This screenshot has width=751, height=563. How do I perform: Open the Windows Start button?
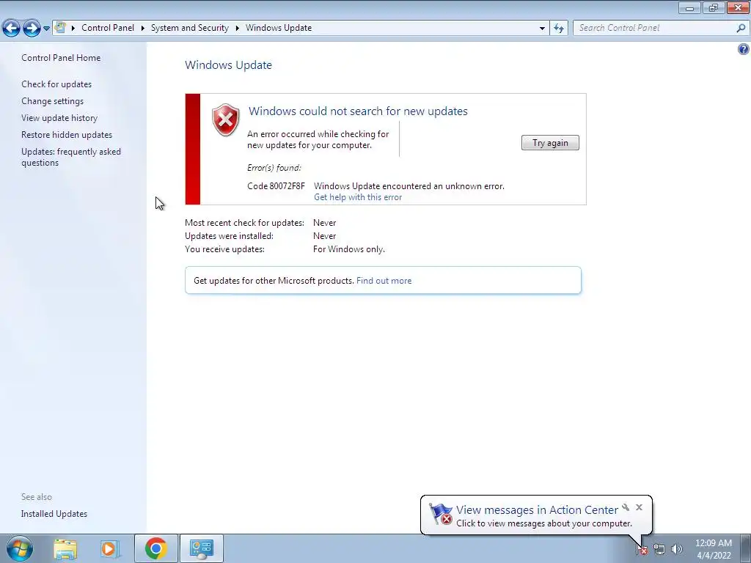pyautogui.click(x=20, y=548)
